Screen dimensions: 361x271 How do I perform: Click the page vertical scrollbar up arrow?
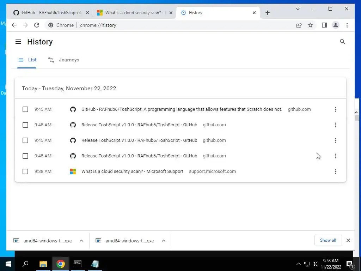(356, 113)
